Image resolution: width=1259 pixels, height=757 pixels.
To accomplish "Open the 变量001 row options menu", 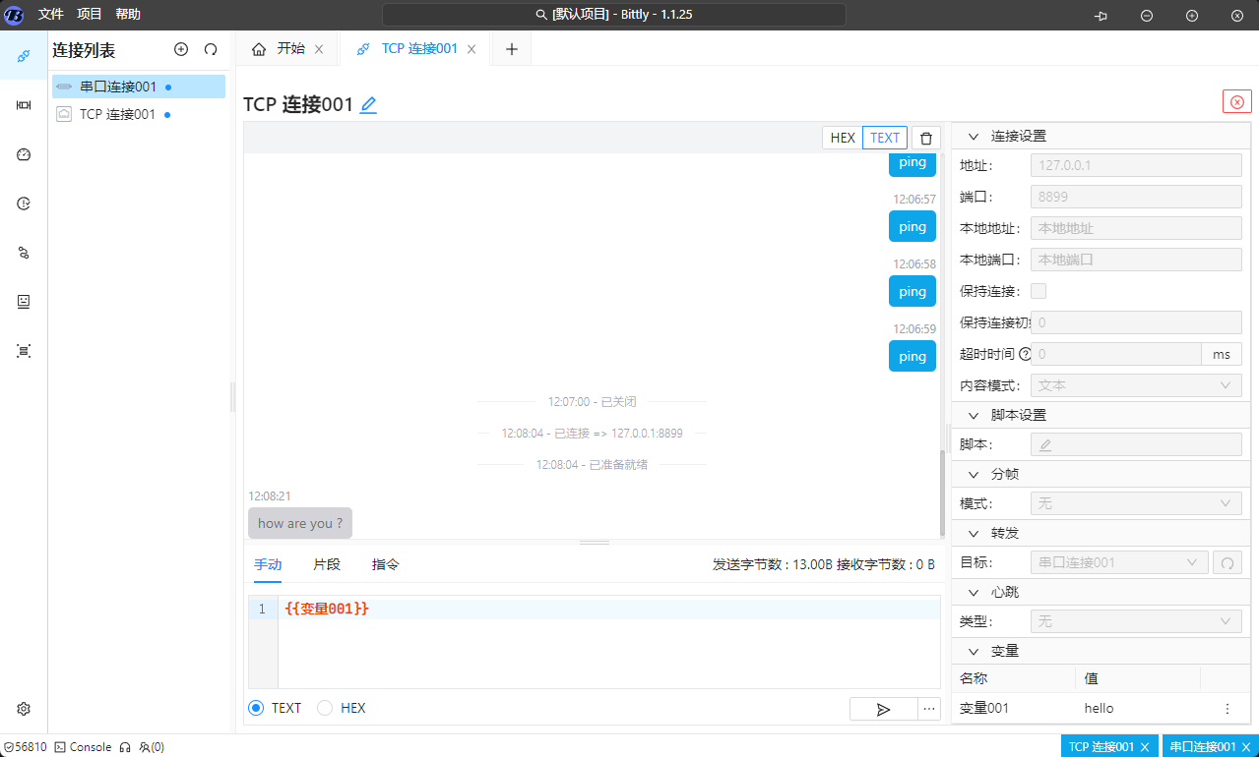I will click(1227, 708).
